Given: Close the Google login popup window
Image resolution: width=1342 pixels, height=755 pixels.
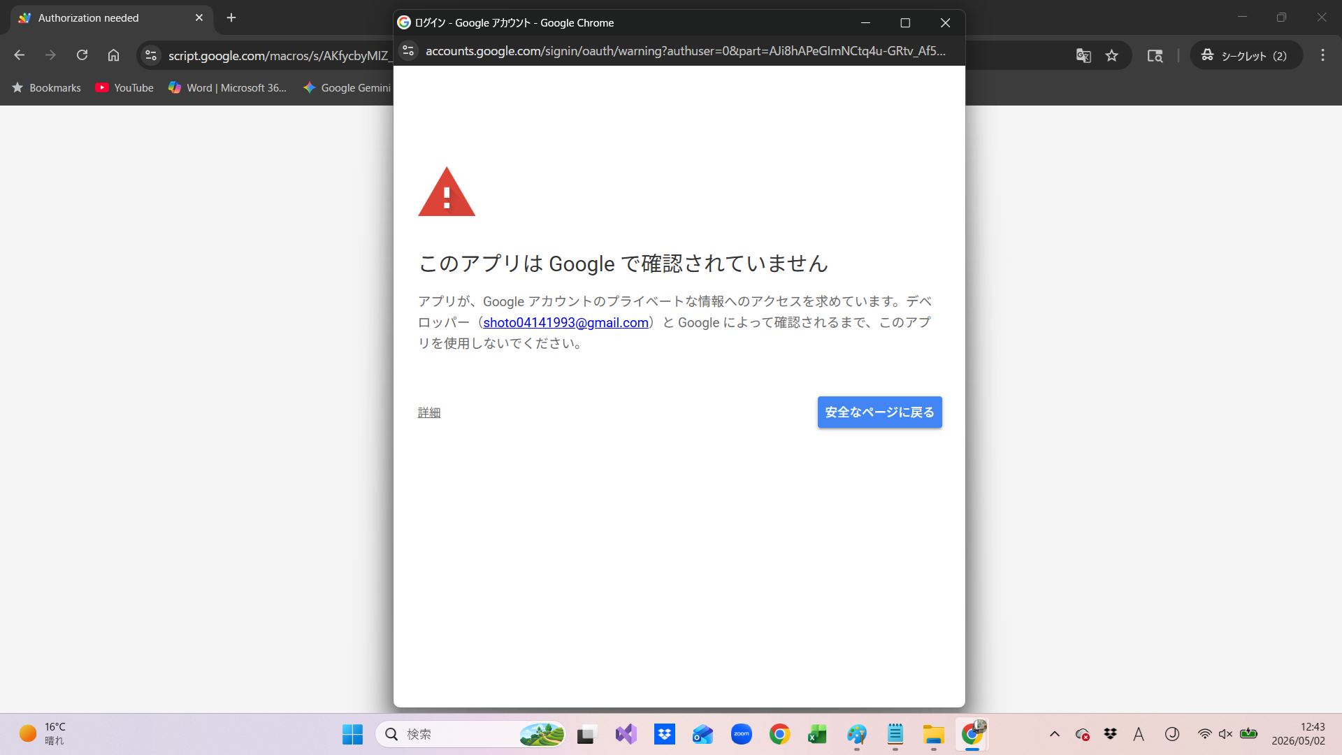Looking at the screenshot, I should [945, 23].
